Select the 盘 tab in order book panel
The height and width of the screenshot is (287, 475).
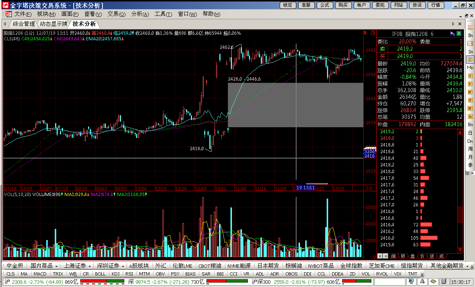[412, 256]
